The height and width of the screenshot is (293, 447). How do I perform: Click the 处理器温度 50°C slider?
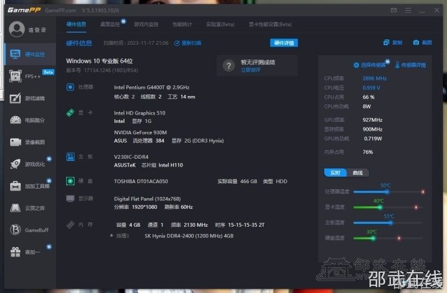(x=388, y=192)
